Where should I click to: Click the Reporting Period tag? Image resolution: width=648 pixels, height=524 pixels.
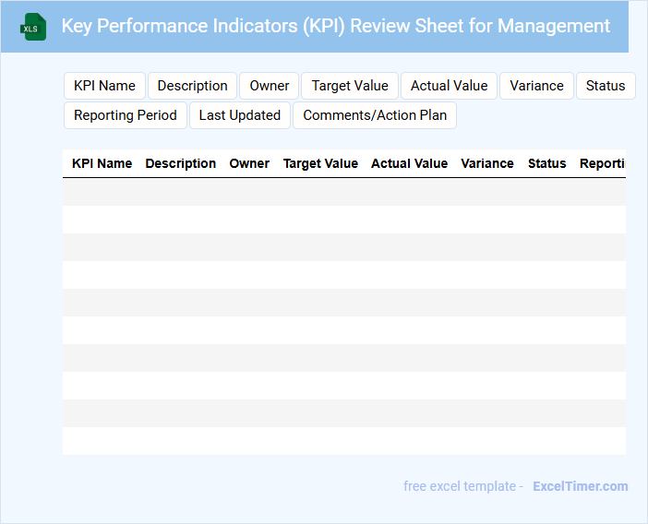tap(126, 115)
